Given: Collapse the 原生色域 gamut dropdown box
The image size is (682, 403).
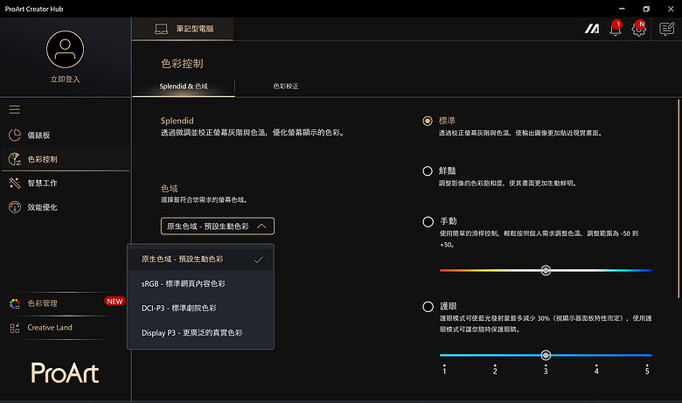Looking at the screenshot, I should 218,226.
